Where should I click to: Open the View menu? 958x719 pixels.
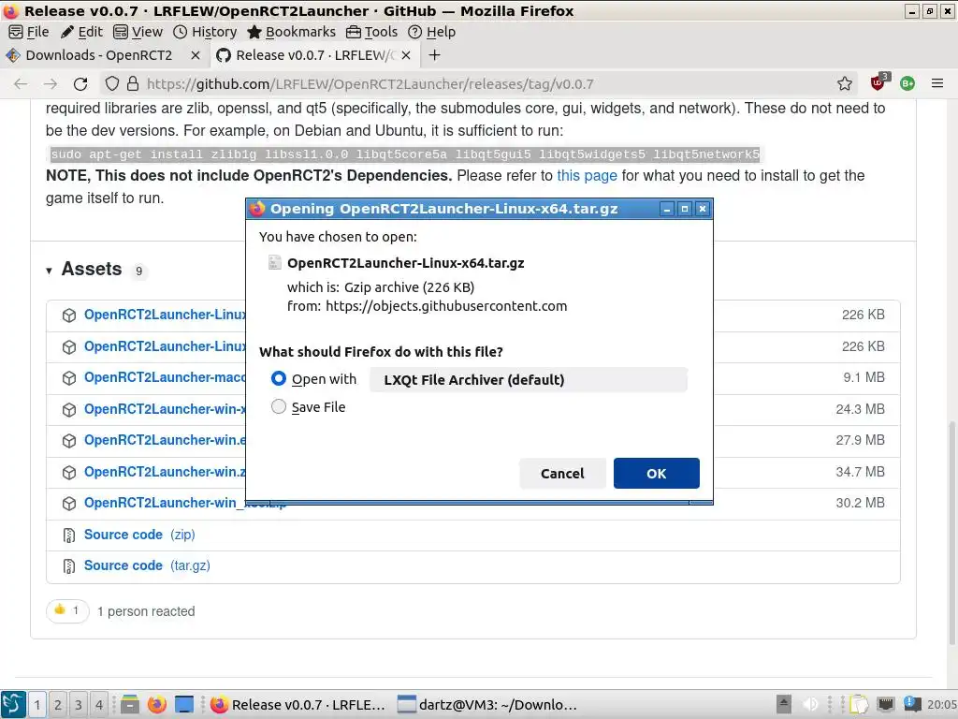pos(138,32)
